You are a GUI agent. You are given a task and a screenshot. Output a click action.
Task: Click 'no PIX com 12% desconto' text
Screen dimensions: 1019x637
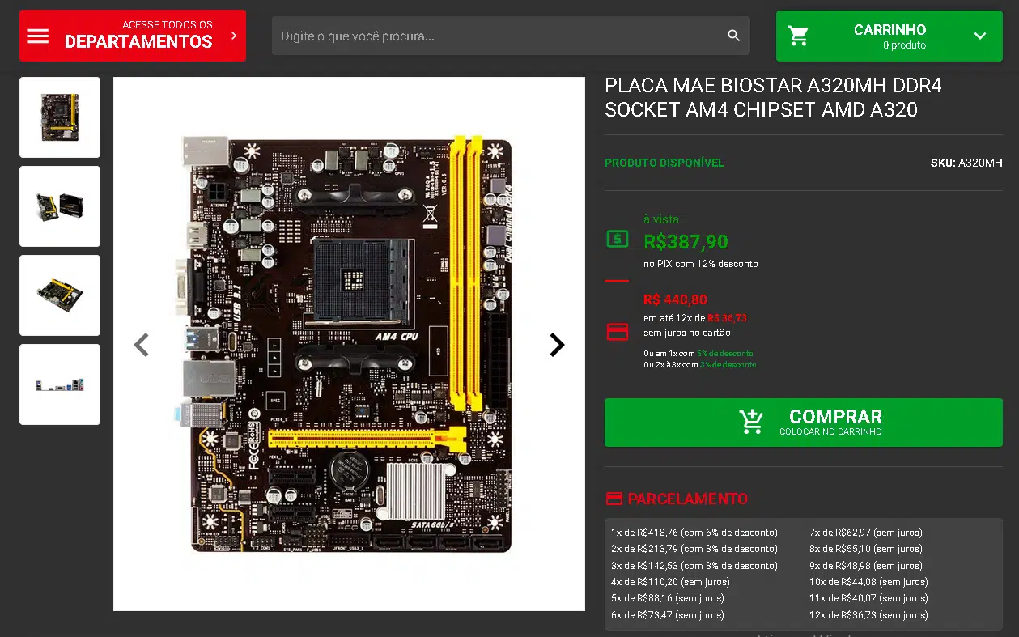(x=701, y=264)
